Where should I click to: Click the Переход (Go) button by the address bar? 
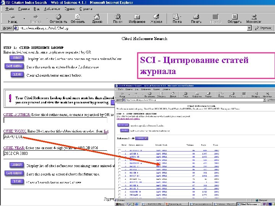pyautogui.click(x=264, y=28)
